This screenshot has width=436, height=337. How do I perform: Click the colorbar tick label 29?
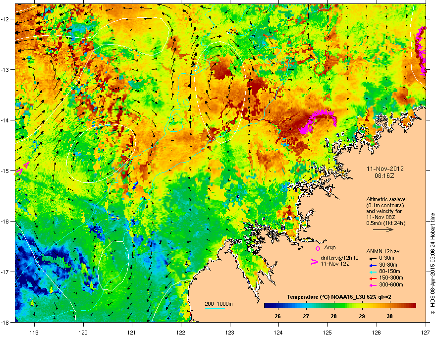pos(362,316)
